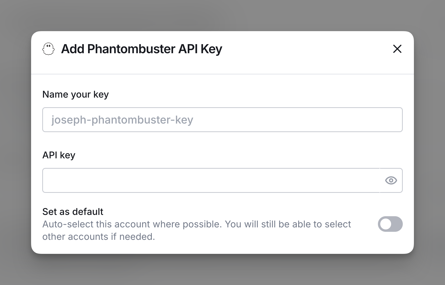Click the Phantombuster ghost logo icon
This screenshot has width=445, height=285.
(x=48, y=49)
